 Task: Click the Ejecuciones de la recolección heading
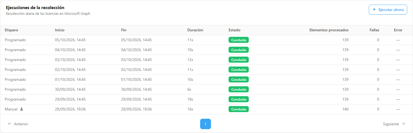pos(35,8)
